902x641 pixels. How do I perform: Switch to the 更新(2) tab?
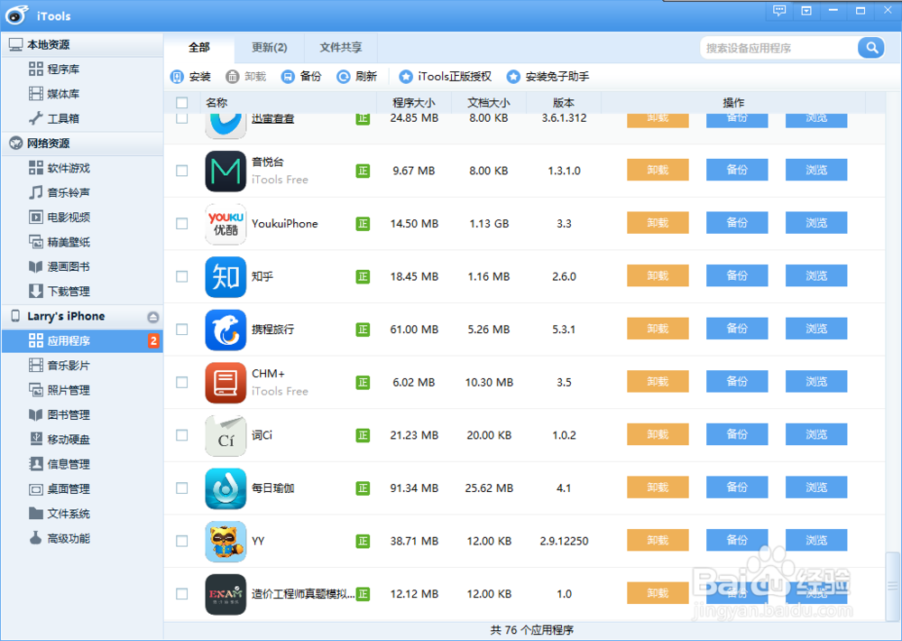point(269,48)
